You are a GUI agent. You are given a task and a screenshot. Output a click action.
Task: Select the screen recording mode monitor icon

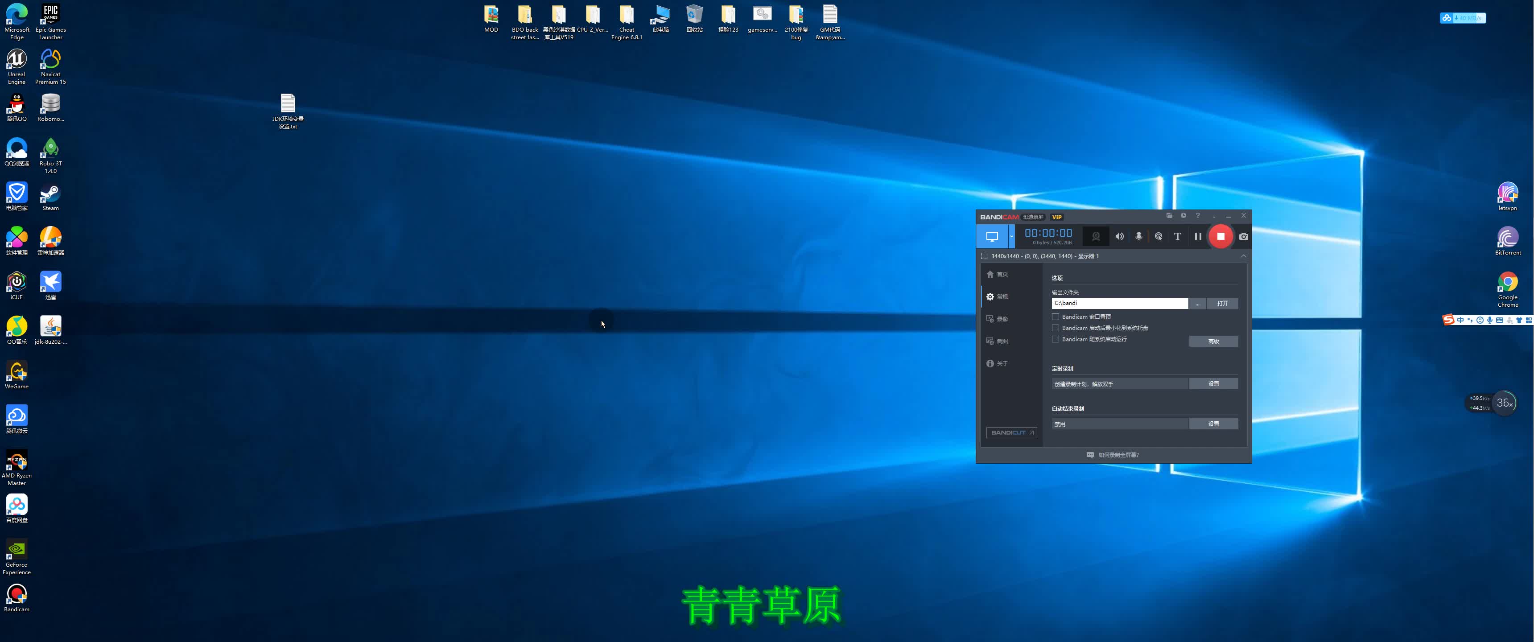991,236
